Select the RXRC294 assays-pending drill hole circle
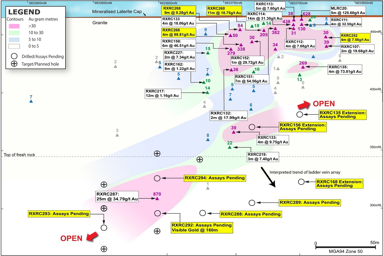Viewport: 384px width, 256px height. 157,178
